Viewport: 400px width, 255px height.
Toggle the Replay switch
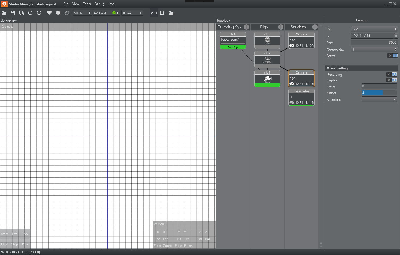(x=392, y=80)
